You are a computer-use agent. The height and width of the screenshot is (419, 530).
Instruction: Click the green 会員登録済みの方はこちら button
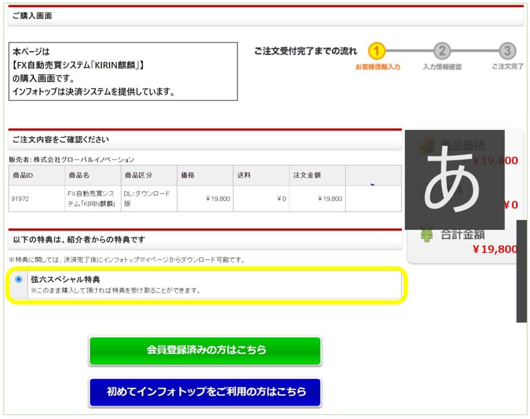(205, 350)
